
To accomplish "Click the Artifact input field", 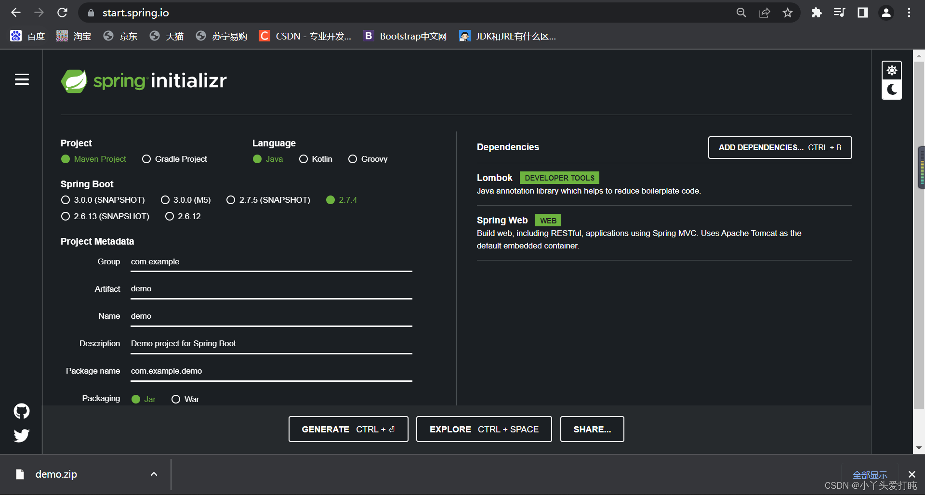I will click(271, 289).
